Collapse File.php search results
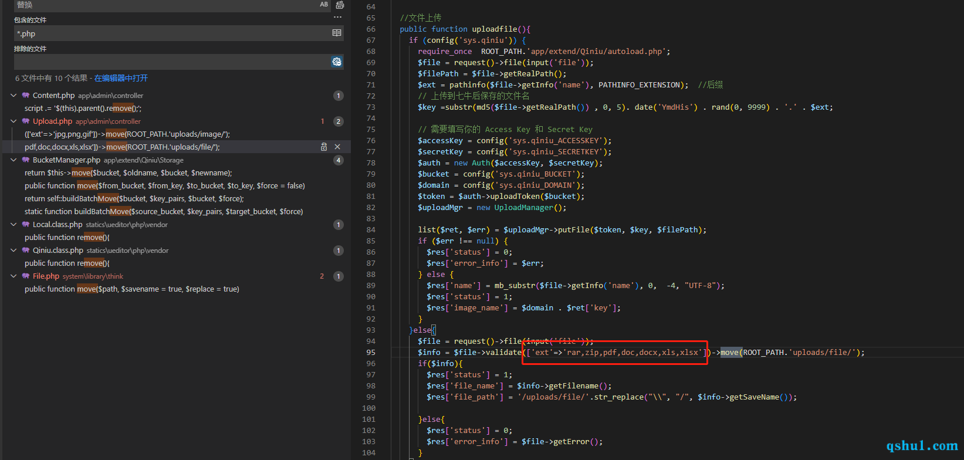Image resolution: width=964 pixels, height=460 pixels. click(x=13, y=276)
